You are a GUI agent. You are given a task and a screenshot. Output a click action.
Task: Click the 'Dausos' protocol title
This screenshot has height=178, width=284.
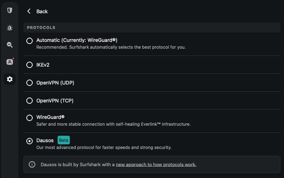click(45, 140)
